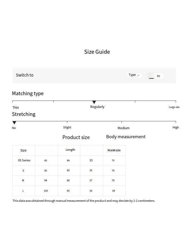
Task: Select the M size row
Action: 23,181
